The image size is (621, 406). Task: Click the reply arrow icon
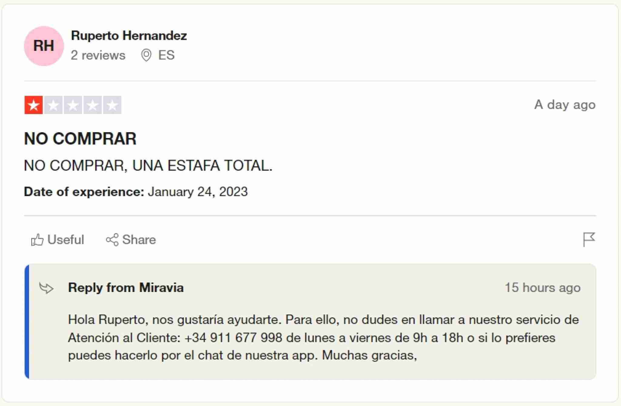pyautogui.click(x=47, y=288)
